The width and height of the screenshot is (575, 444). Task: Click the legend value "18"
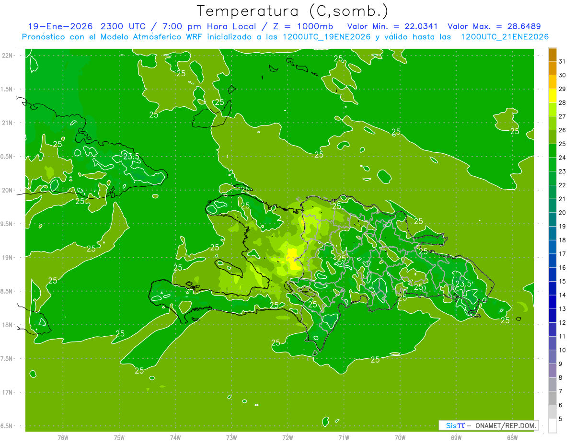[562, 240]
